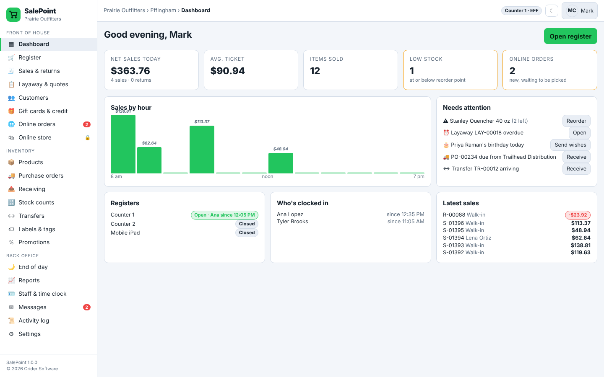604x377 pixels.
Task: Click the Products box icon
Action: 11,163
